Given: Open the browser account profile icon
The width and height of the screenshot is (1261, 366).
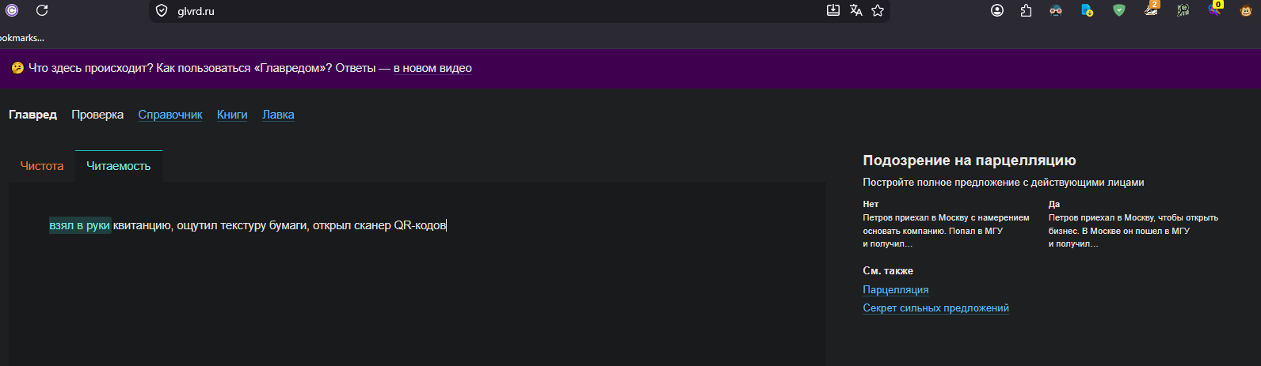Looking at the screenshot, I should (997, 10).
